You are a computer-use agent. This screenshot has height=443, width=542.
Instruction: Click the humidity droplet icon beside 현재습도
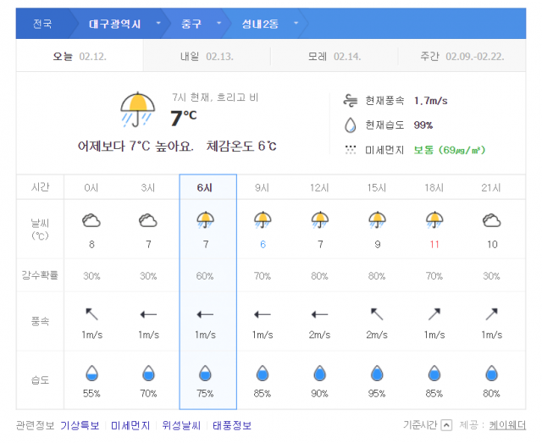pos(350,125)
